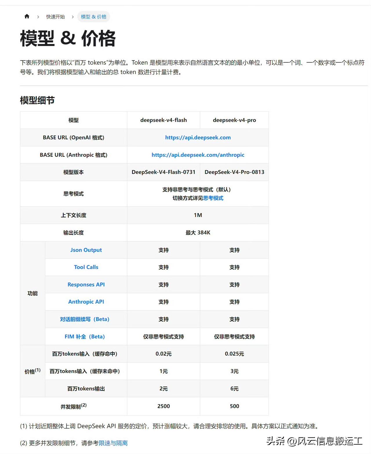Click the 上下文长度 row label
371x454 pixels.
tap(74, 215)
